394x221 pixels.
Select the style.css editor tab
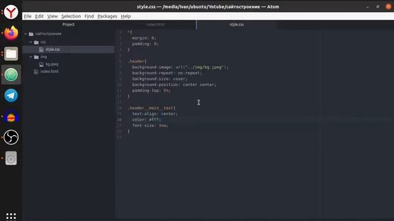(236, 25)
